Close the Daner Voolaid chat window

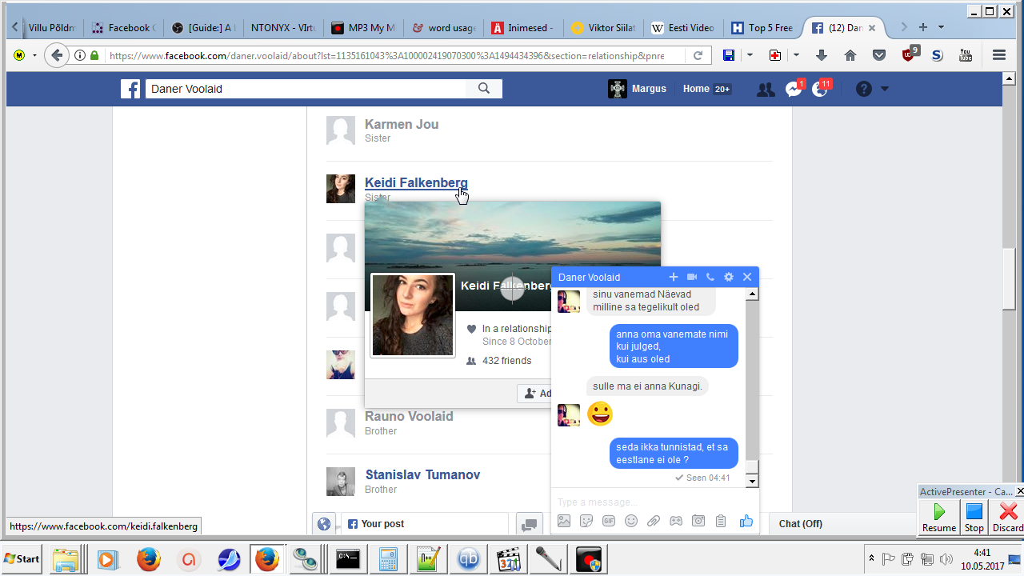(x=747, y=277)
